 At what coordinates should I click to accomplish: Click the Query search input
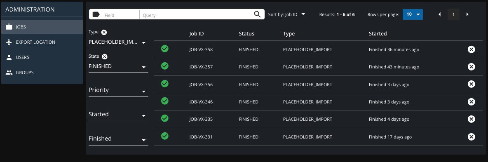point(197,15)
